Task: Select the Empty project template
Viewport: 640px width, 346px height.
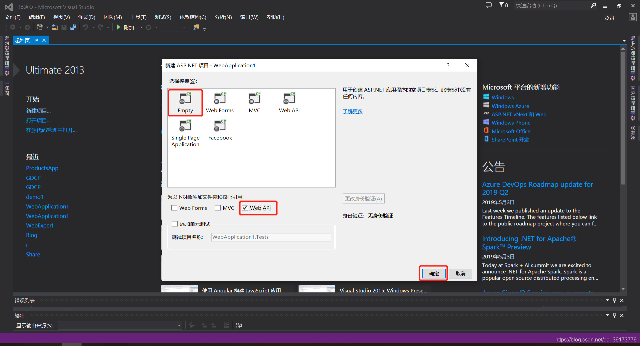Action: coord(185,103)
